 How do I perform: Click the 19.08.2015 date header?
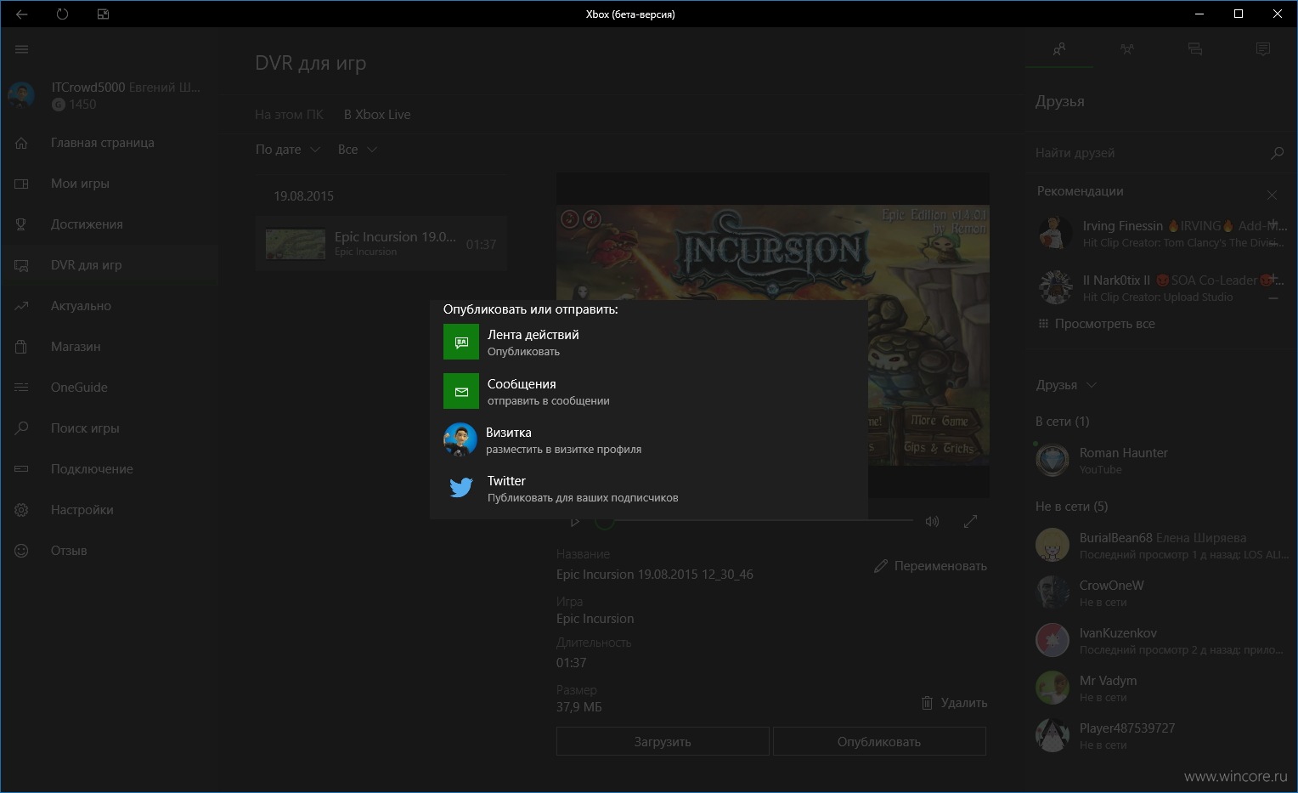[x=303, y=196]
